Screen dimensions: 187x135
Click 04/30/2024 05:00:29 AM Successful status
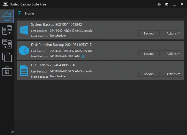coord(71,71)
